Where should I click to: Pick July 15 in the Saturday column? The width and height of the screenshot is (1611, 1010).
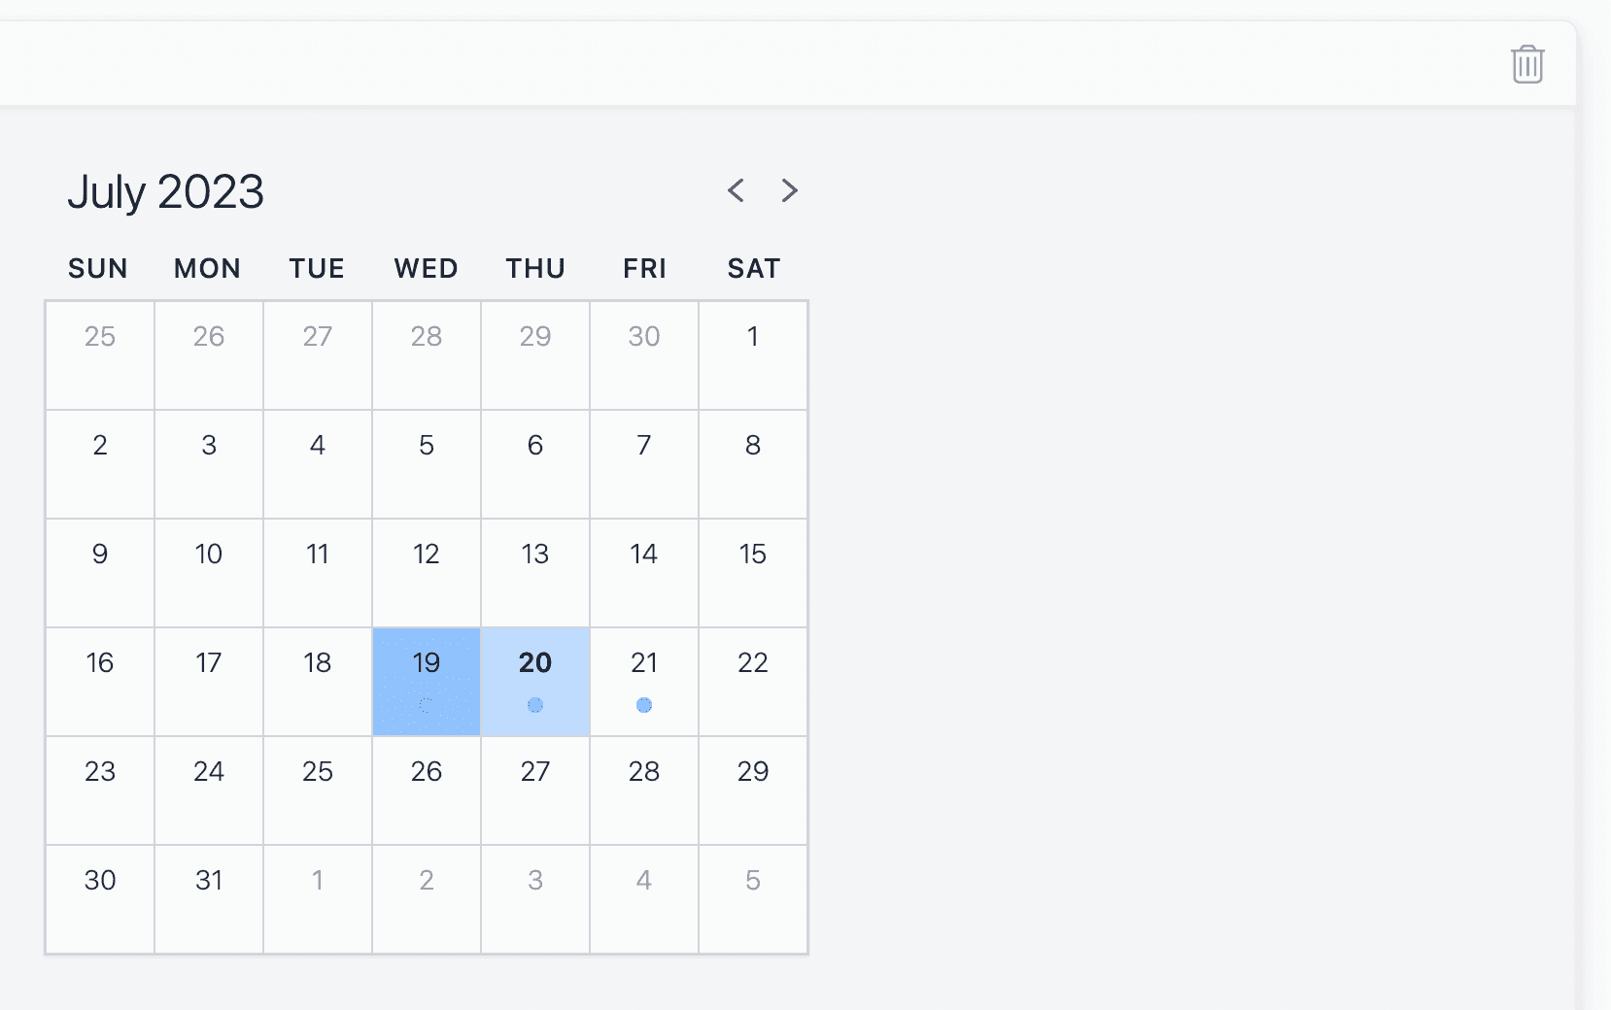753,572
